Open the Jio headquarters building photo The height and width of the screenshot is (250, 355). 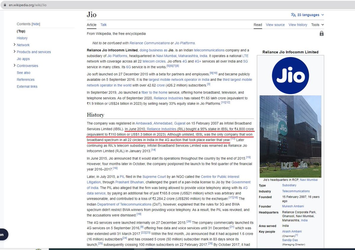pos(290,136)
